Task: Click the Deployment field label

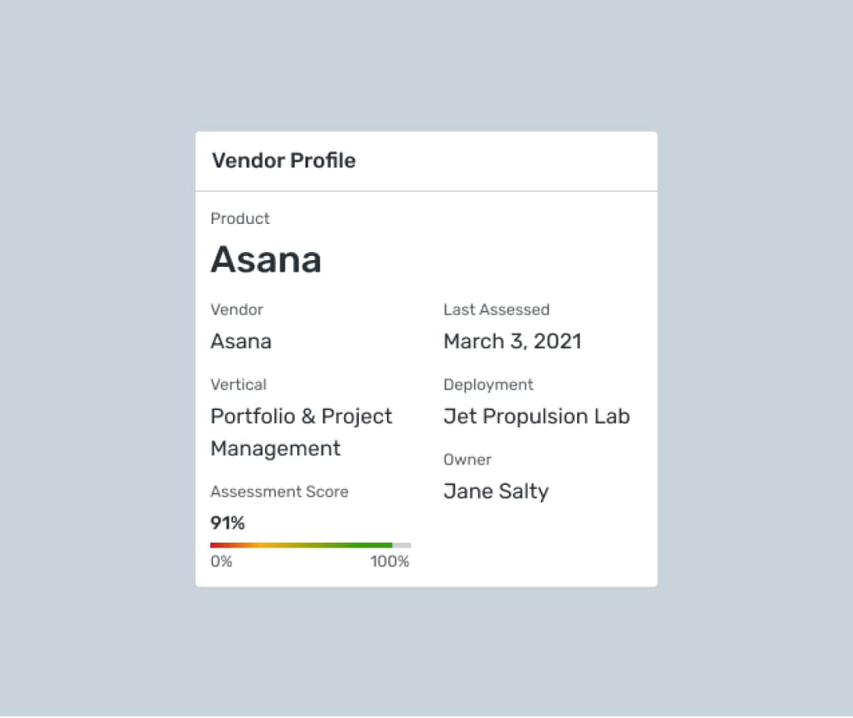Action: coord(488,385)
